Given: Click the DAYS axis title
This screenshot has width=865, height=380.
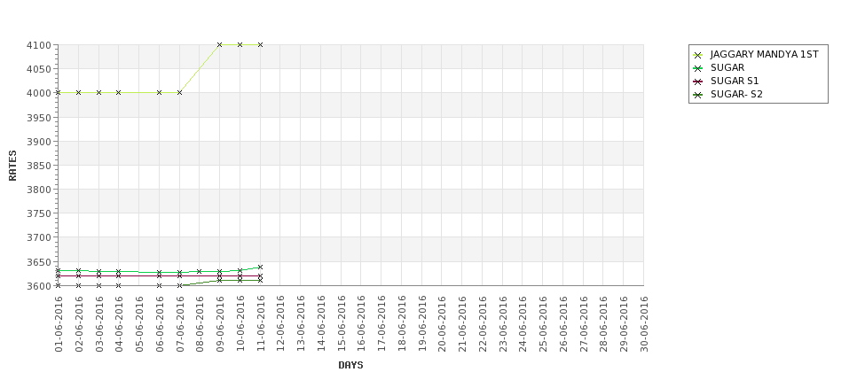Looking at the screenshot, I should (x=350, y=365).
